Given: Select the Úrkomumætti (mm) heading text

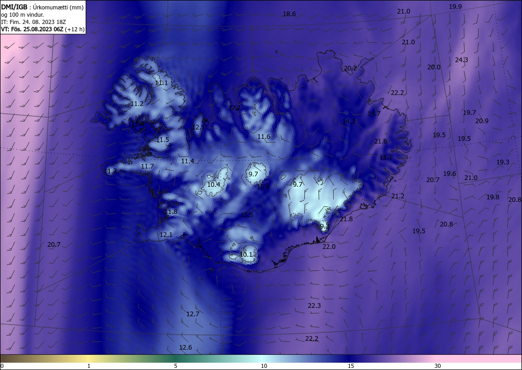Looking at the screenshot, I should tap(58, 7).
